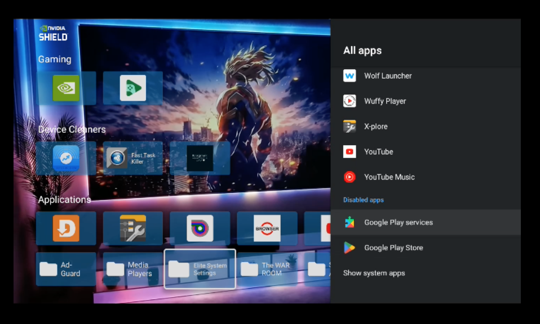This screenshot has width=540, height=324.
Task: Open the dark background app tile in Device Cleaners
Action: click(x=200, y=158)
